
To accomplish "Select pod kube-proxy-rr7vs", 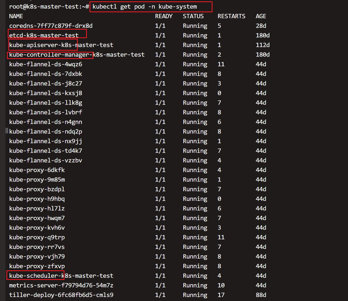I will click(37, 247).
